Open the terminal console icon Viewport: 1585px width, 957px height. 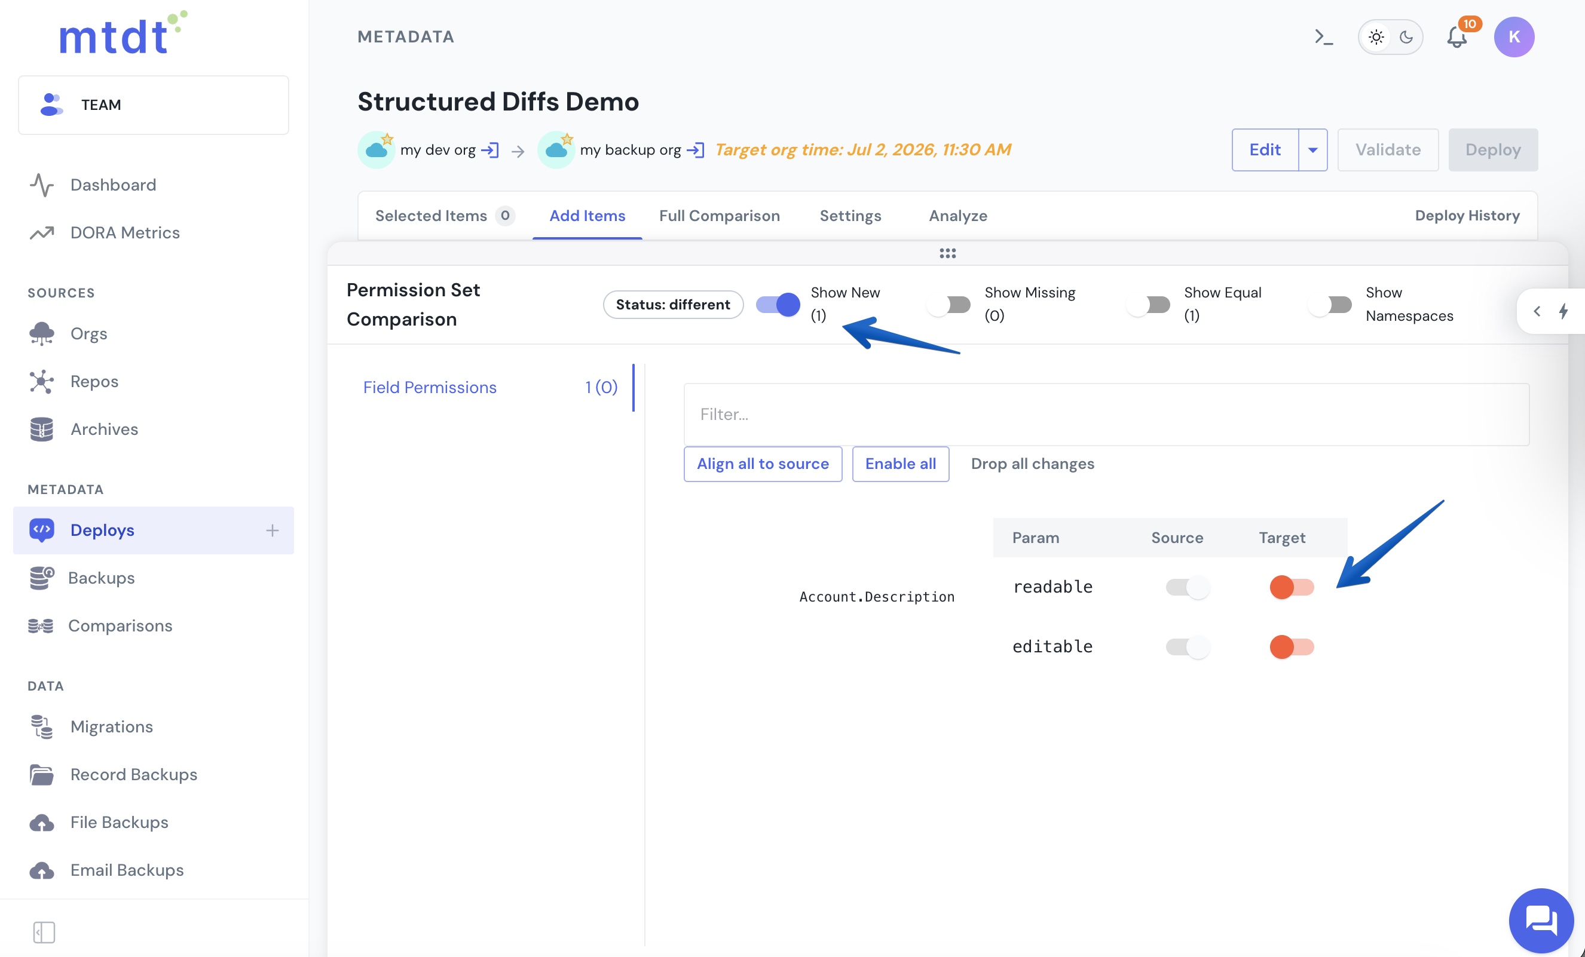tap(1323, 37)
